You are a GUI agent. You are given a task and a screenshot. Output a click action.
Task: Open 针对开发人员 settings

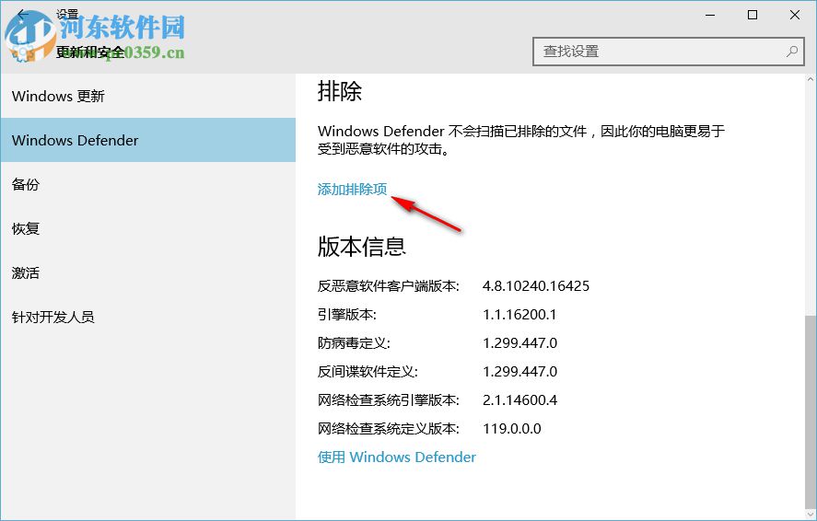148,317
